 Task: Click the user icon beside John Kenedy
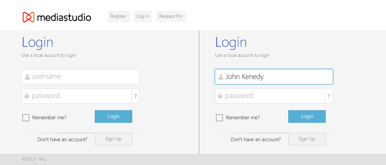point(221,77)
